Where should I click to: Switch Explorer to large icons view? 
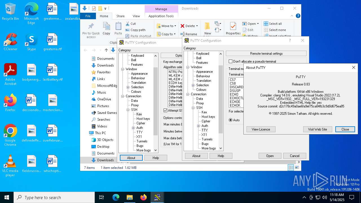point(297,167)
